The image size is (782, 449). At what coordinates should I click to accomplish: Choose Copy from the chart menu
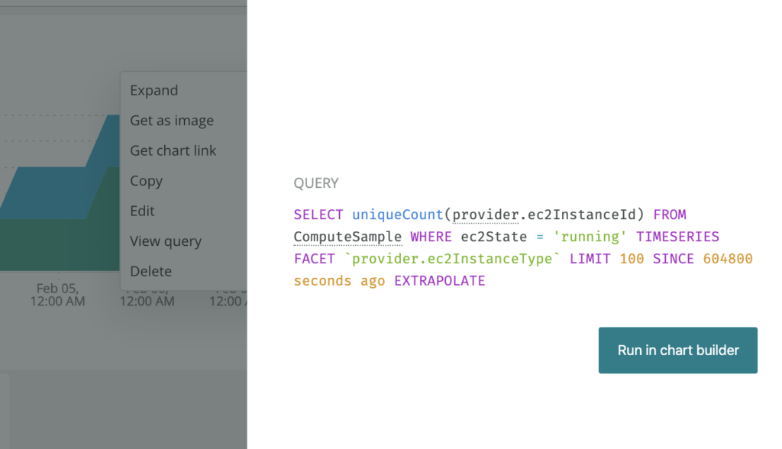click(x=146, y=181)
